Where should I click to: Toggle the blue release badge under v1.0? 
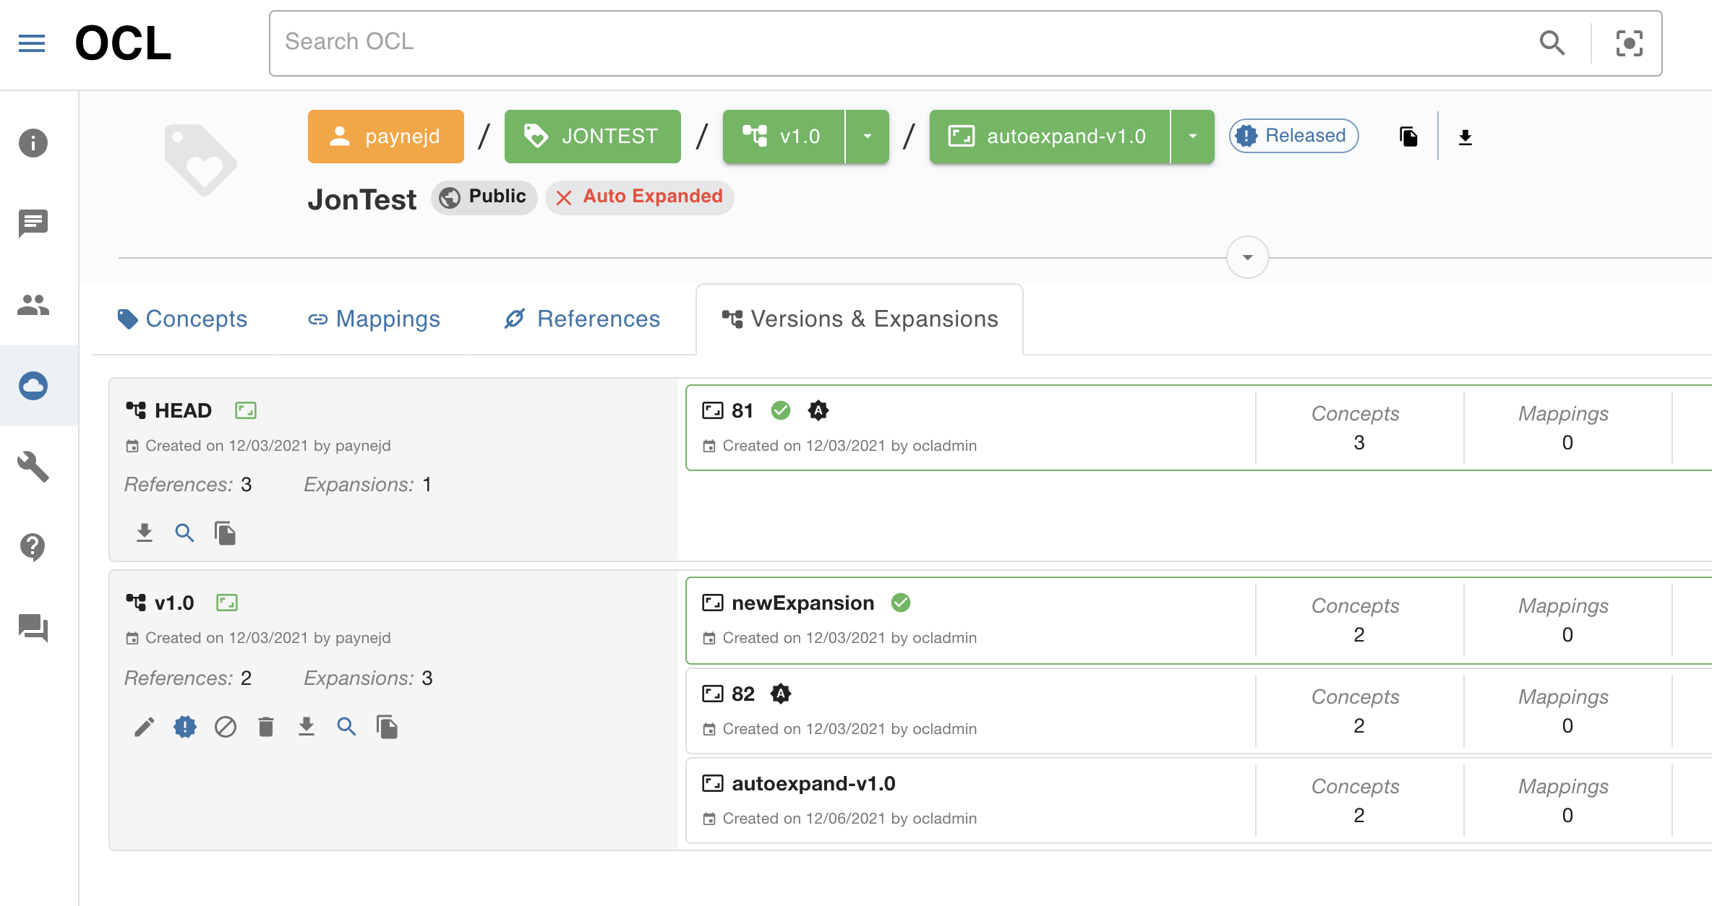tap(185, 727)
